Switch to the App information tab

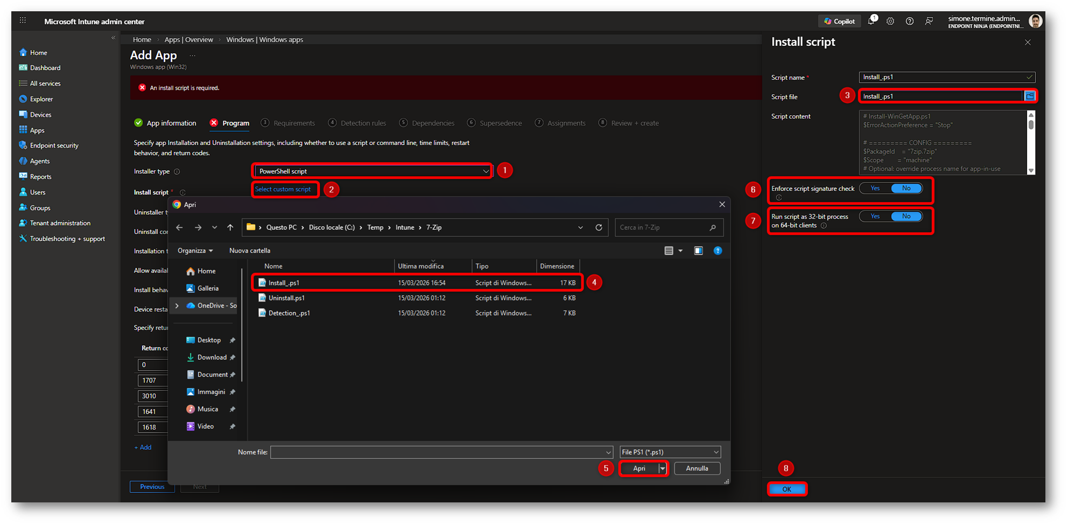(171, 123)
